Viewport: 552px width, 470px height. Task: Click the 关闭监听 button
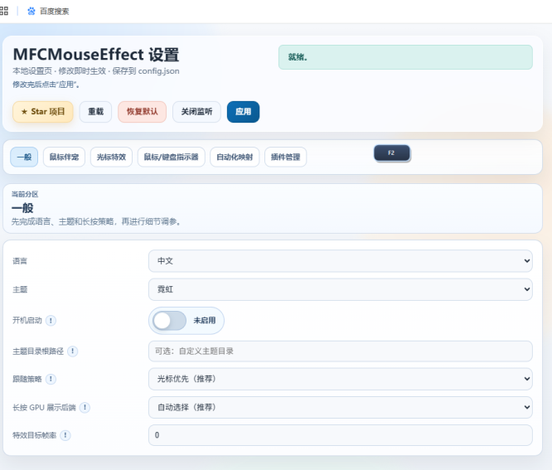[x=196, y=112]
